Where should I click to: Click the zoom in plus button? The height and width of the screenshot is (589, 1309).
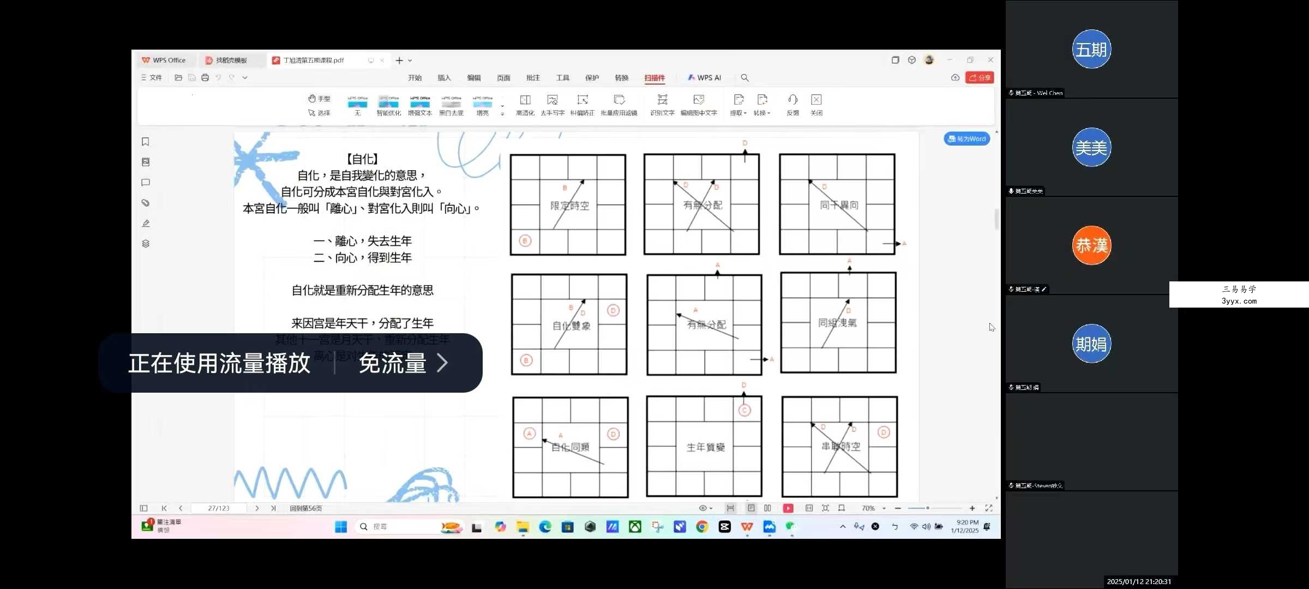click(972, 508)
